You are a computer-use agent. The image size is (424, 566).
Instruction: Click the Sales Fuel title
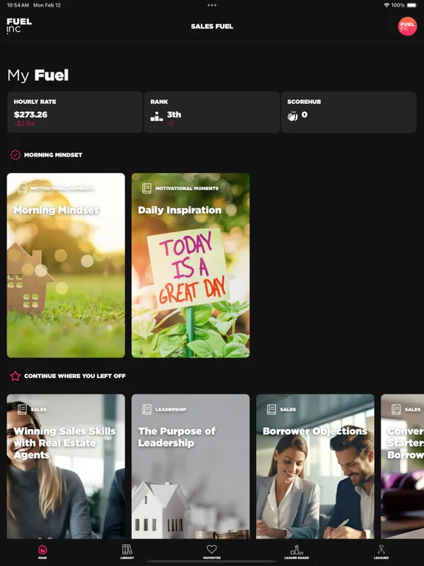click(x=212, y=27)
